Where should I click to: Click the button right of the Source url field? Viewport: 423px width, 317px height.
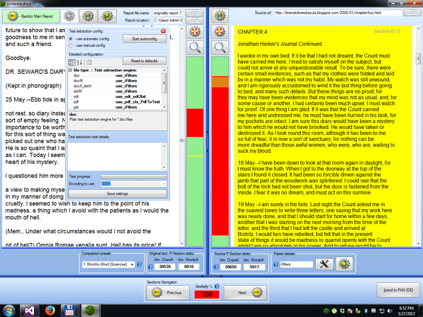(413, 13)
